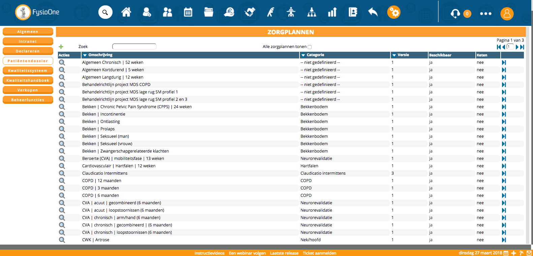Screen dimensions: 533x256
Task: Click the euro hand finance icon
Action: (x=229, y=12)
